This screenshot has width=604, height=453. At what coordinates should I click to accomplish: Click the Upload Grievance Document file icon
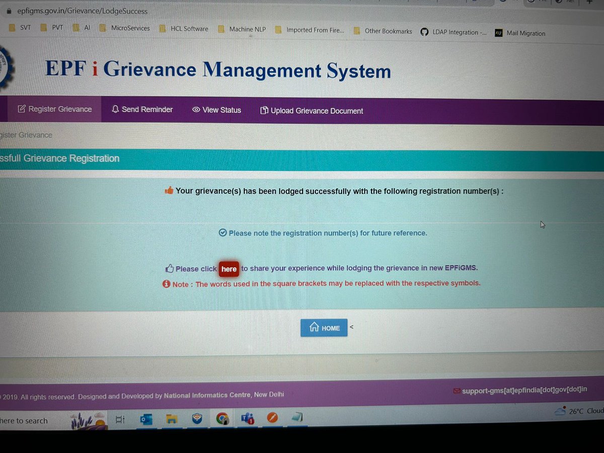(x=264, y=111)
